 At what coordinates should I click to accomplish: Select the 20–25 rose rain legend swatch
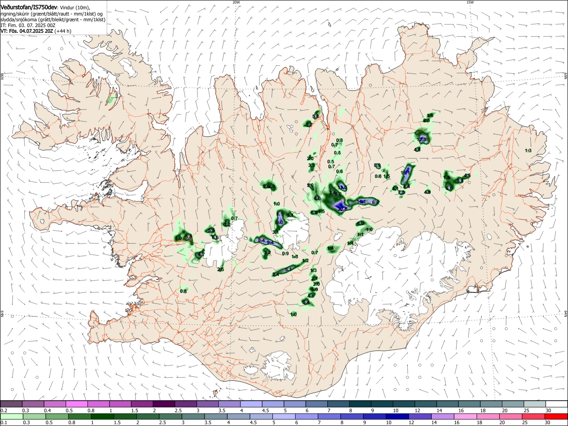510,416
